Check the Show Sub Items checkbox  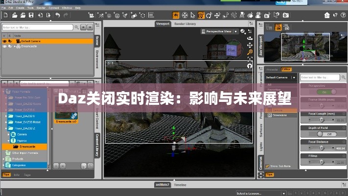click(267, 166)
